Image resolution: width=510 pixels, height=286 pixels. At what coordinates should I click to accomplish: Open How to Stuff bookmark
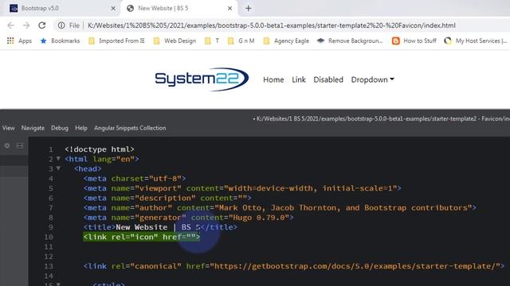(414, 41)
